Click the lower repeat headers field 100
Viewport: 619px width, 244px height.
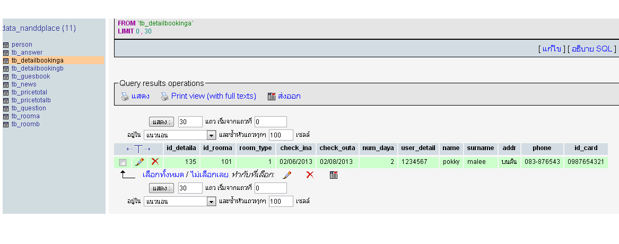coord(281,202)
